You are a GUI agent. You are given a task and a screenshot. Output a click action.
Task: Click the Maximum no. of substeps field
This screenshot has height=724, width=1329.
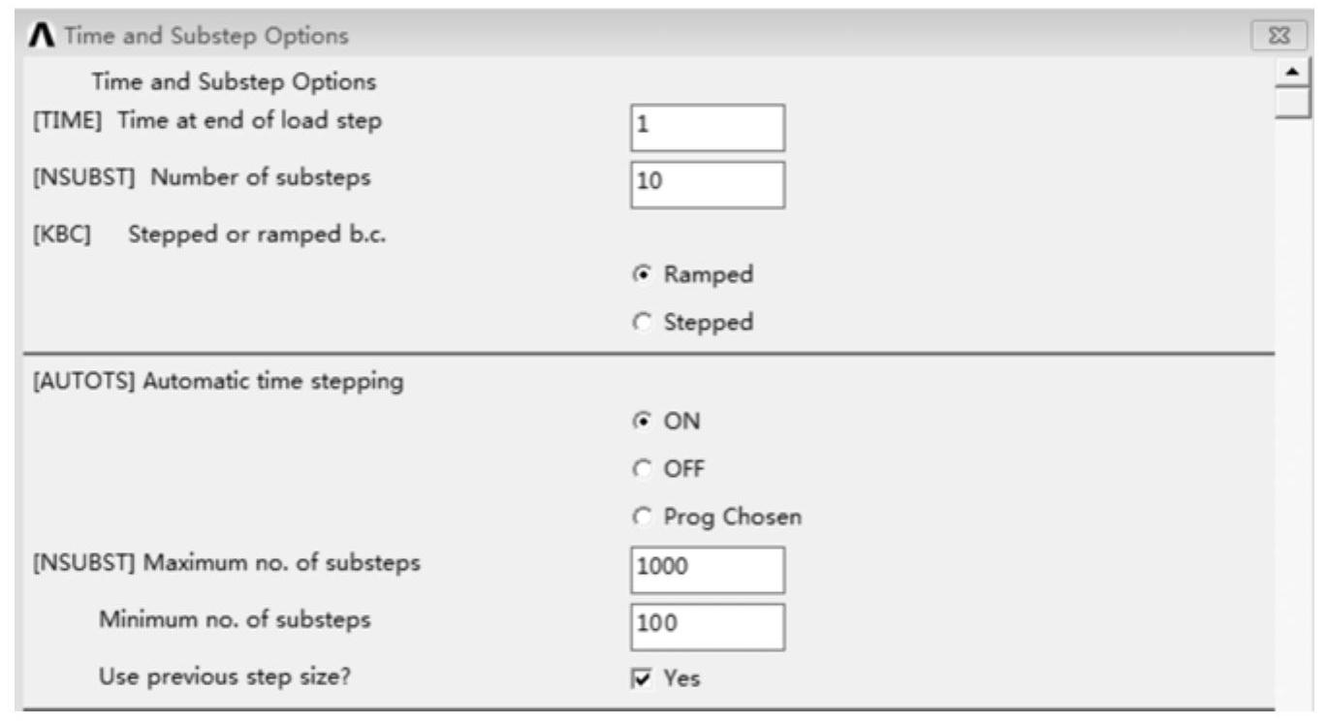click(707, 570)
